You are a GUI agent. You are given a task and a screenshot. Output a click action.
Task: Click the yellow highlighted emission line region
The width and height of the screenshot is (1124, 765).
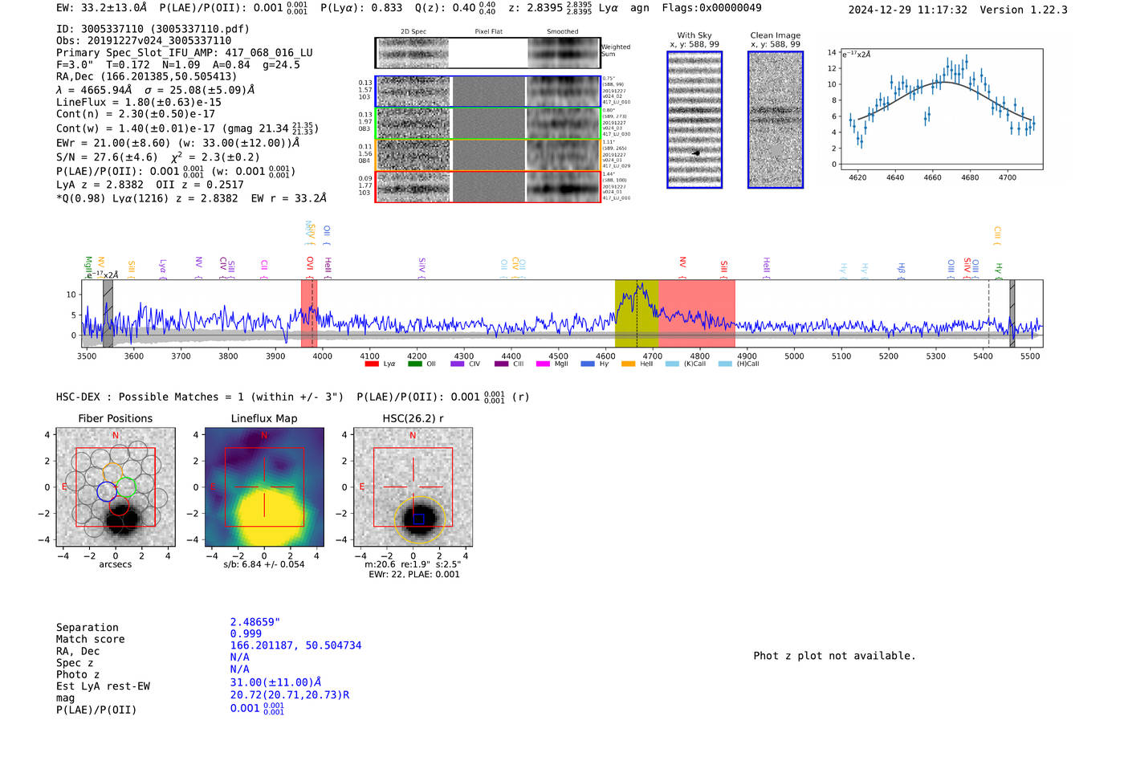click(637, 314)
